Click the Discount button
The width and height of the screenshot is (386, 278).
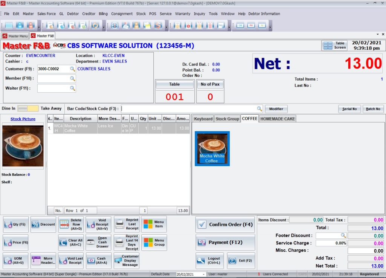point(43,225)
